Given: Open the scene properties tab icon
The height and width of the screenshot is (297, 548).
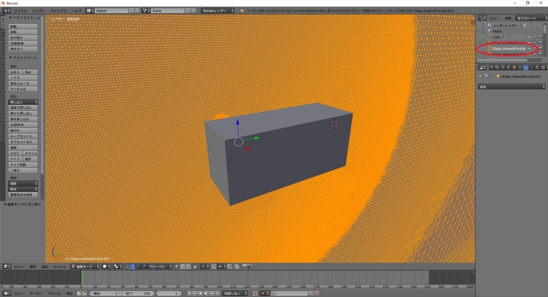Looking at the screenshot, I should [x=503, y=67].
